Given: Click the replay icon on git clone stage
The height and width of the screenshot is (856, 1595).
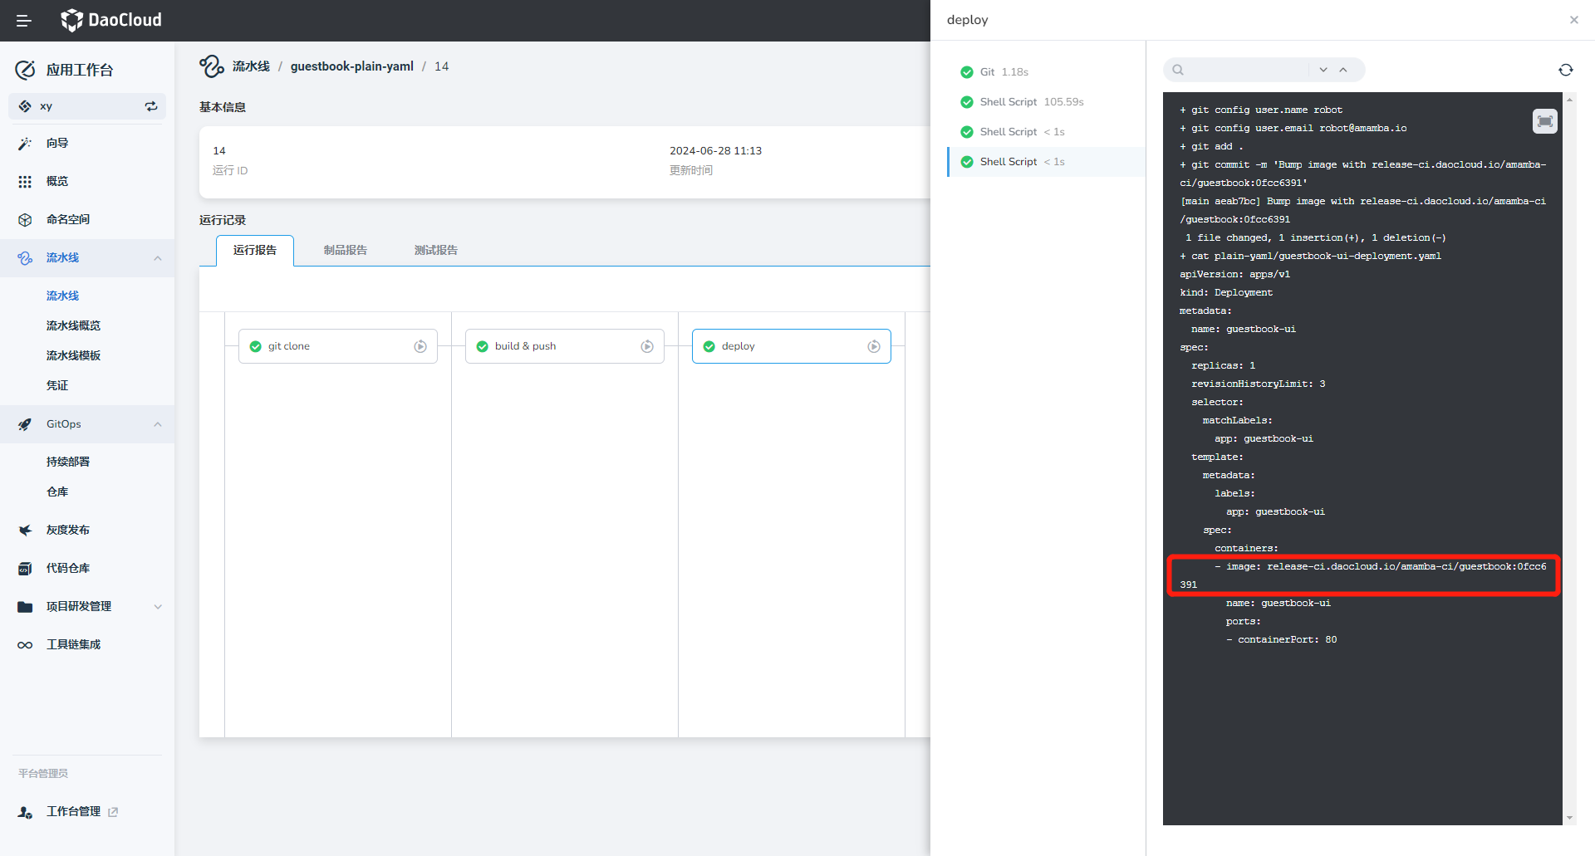Looking at the screenshot, I should pos(420,346).
